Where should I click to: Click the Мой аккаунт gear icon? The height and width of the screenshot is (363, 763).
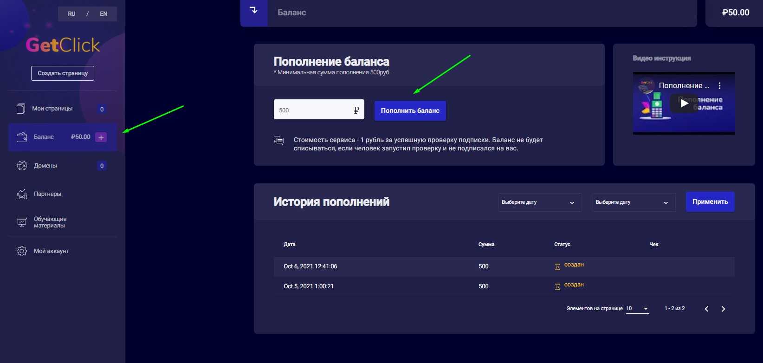pos(22,251)
